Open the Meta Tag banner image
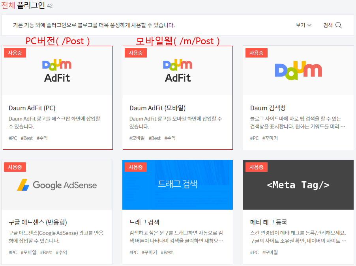This screenshot has height=266, width=356. coord(298,185)
